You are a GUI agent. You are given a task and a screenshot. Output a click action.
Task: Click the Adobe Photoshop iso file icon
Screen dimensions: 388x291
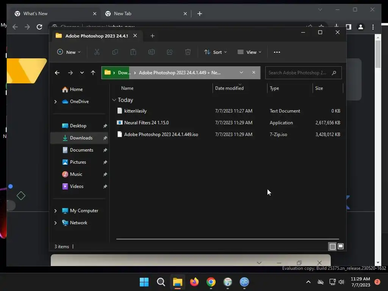(119, 135)
